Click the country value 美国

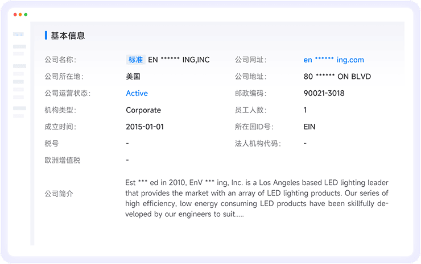133,76
